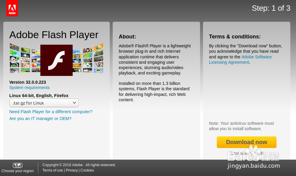The image size is (296, 176).
Task: Click the Flash Player logo image
Action: [x=57, y=60]
